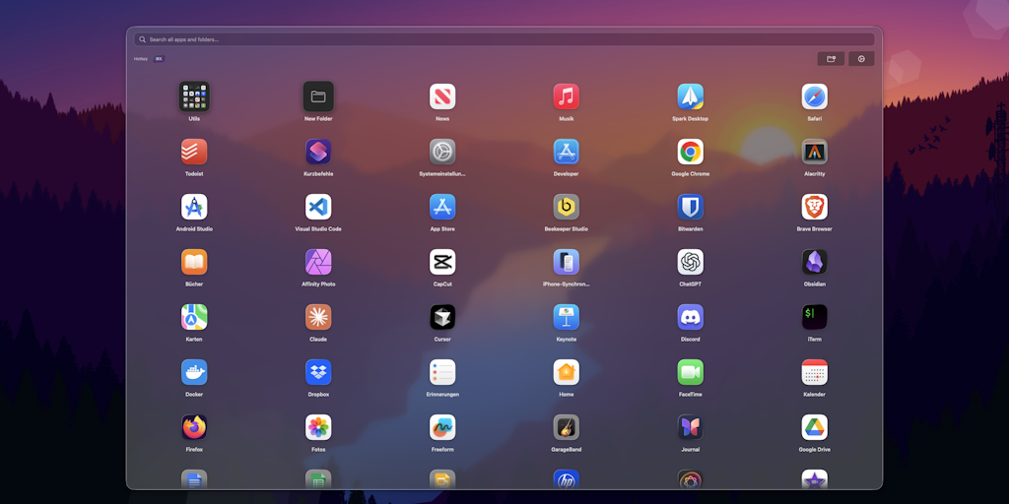
Task: Open ChatGPT
Action: click(691, 262)
